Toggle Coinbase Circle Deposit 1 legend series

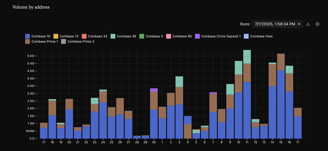218,36
